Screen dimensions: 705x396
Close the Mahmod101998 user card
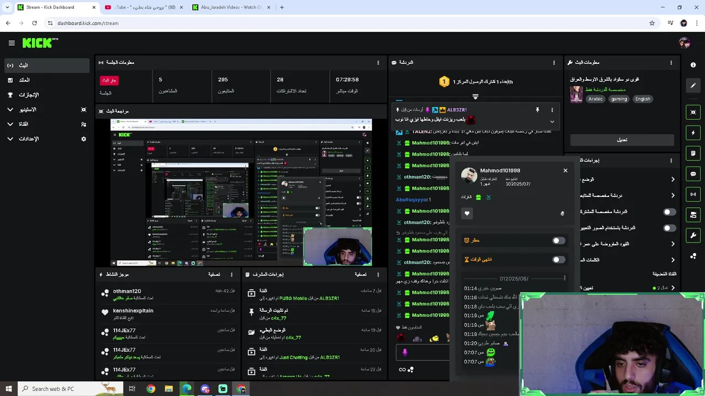[565, 170]
